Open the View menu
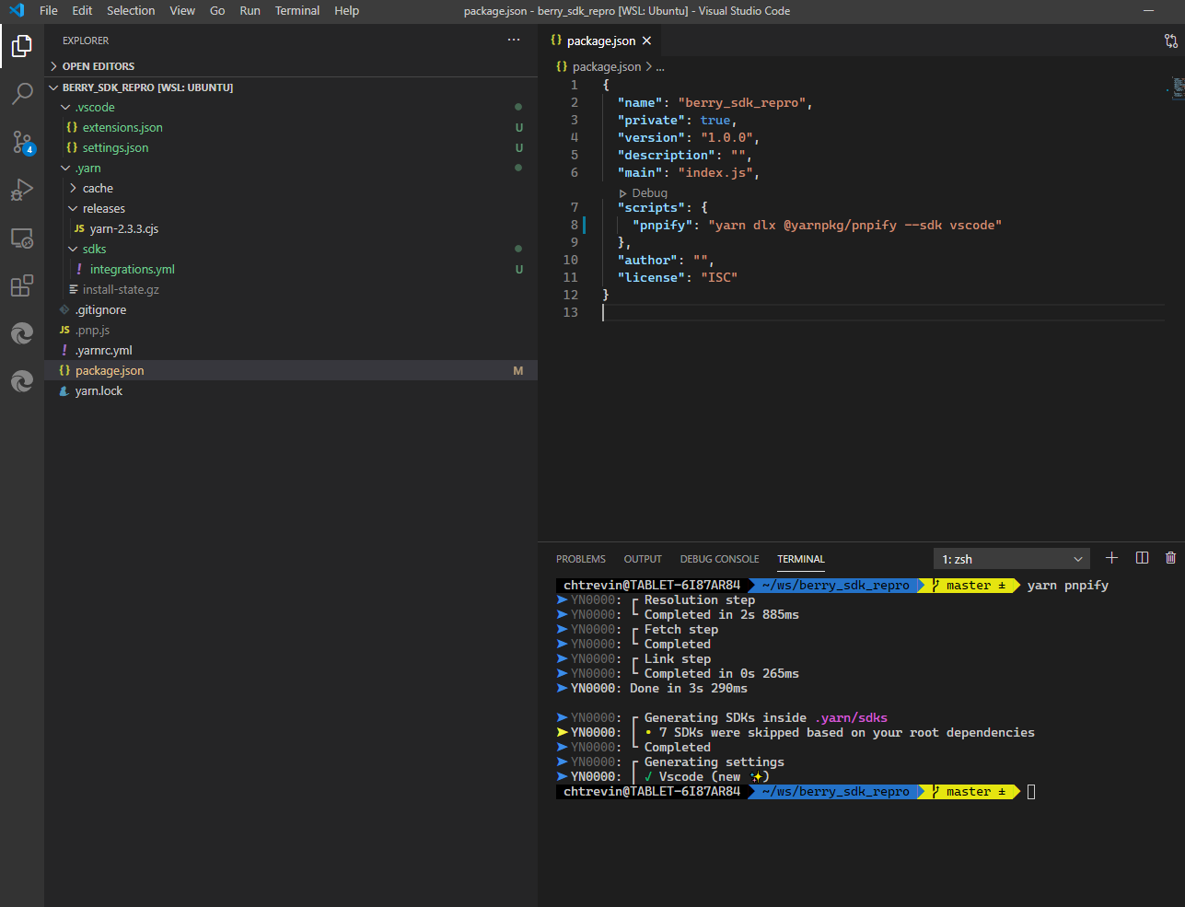 [182, 10]
